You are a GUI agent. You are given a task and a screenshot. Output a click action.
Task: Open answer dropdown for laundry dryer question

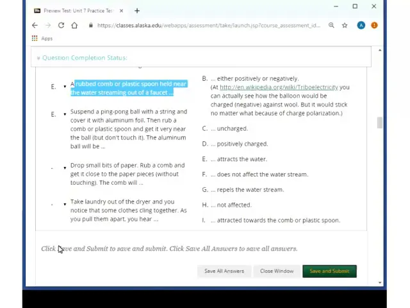(65, 204)
